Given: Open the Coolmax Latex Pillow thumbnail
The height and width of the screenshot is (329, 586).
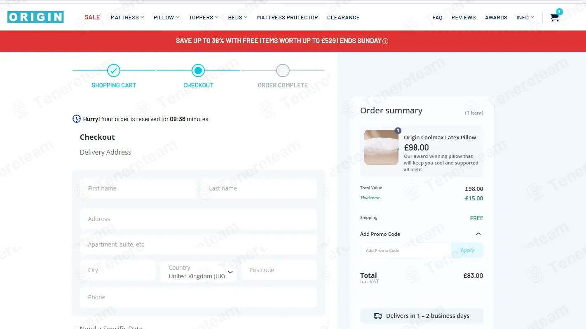Looking at the screenshot, I should click(381, 148).
